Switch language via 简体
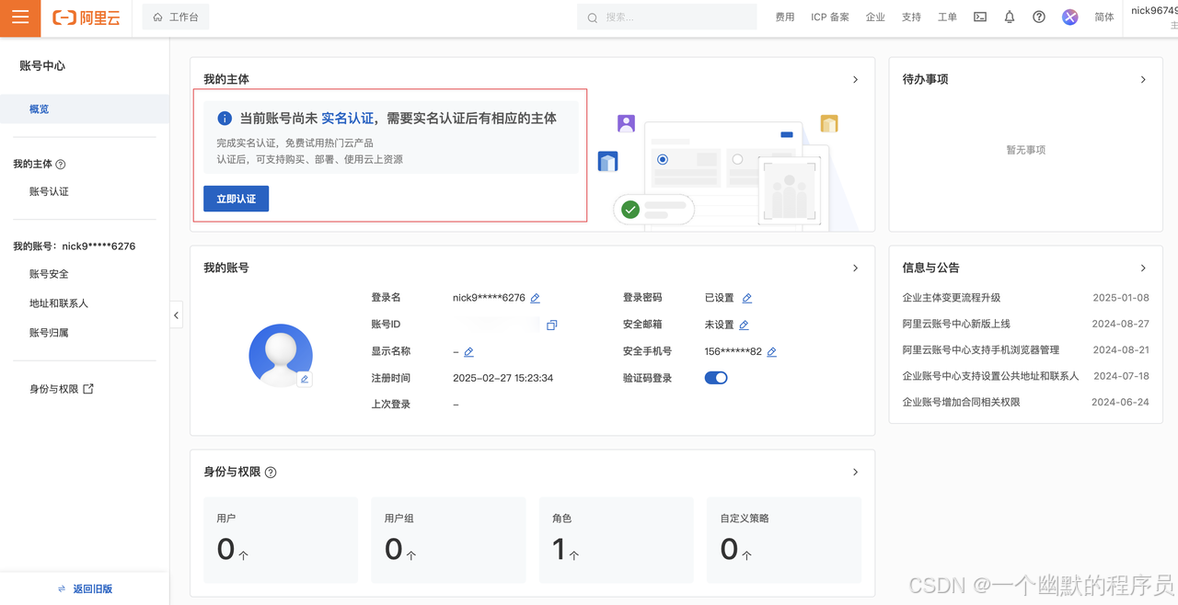The width and height of the screenshot is (1178, 605). (1104, 17)
